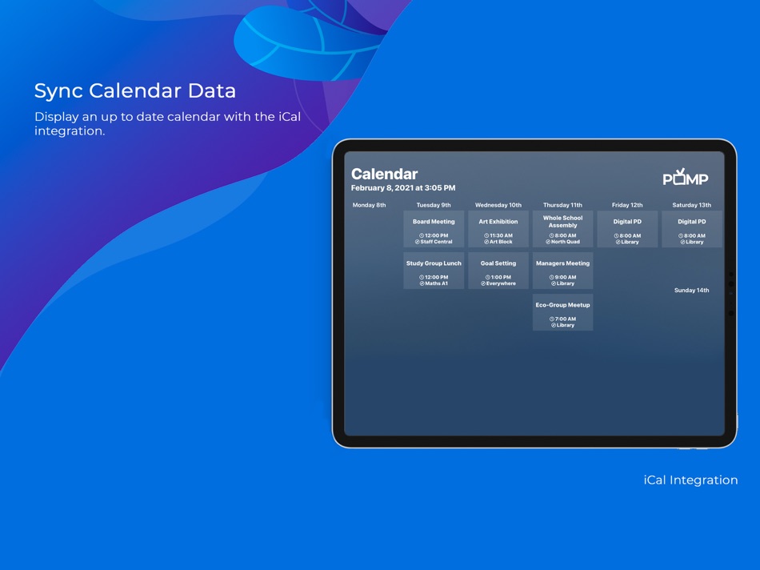Click the Monday 8th column header
Image resolution: width=760 pixels, height=570 pixels.
click(x=370, y=205)
